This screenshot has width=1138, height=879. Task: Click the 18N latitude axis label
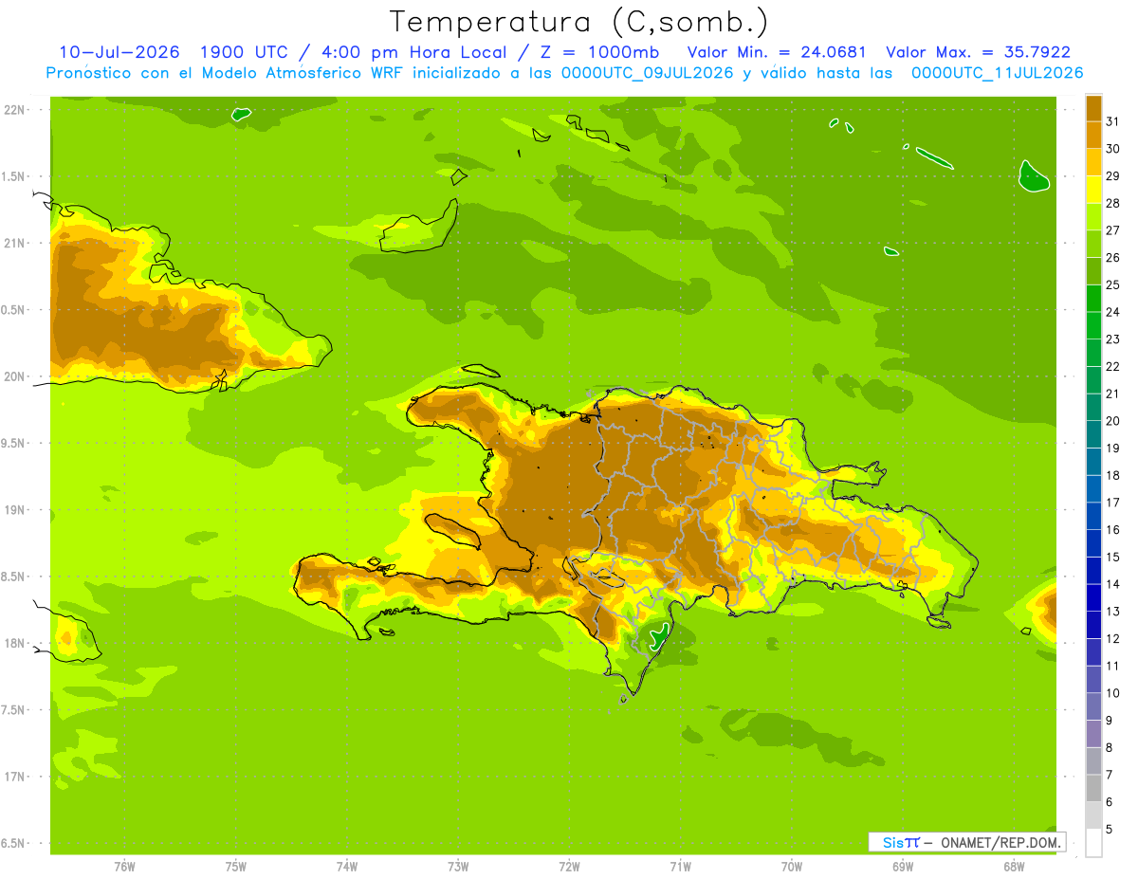click(x=16, y=644)
